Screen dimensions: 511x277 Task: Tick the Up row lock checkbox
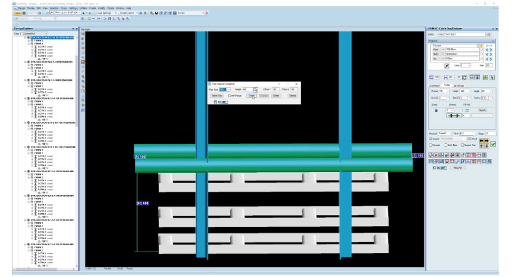coord(481,59)
